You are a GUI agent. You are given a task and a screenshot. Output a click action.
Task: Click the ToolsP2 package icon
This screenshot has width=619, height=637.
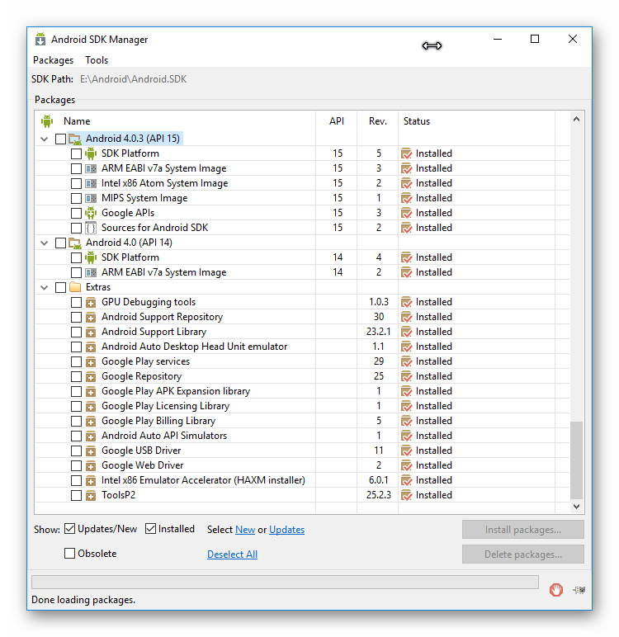pos(91,495)
